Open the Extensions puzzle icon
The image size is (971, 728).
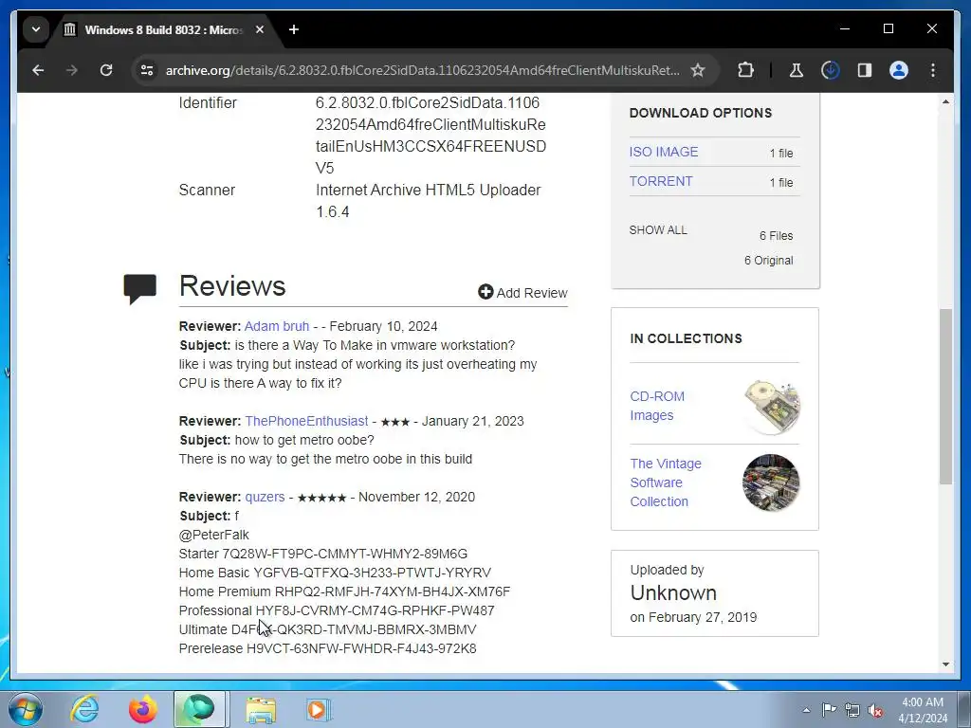coord(745,70)
